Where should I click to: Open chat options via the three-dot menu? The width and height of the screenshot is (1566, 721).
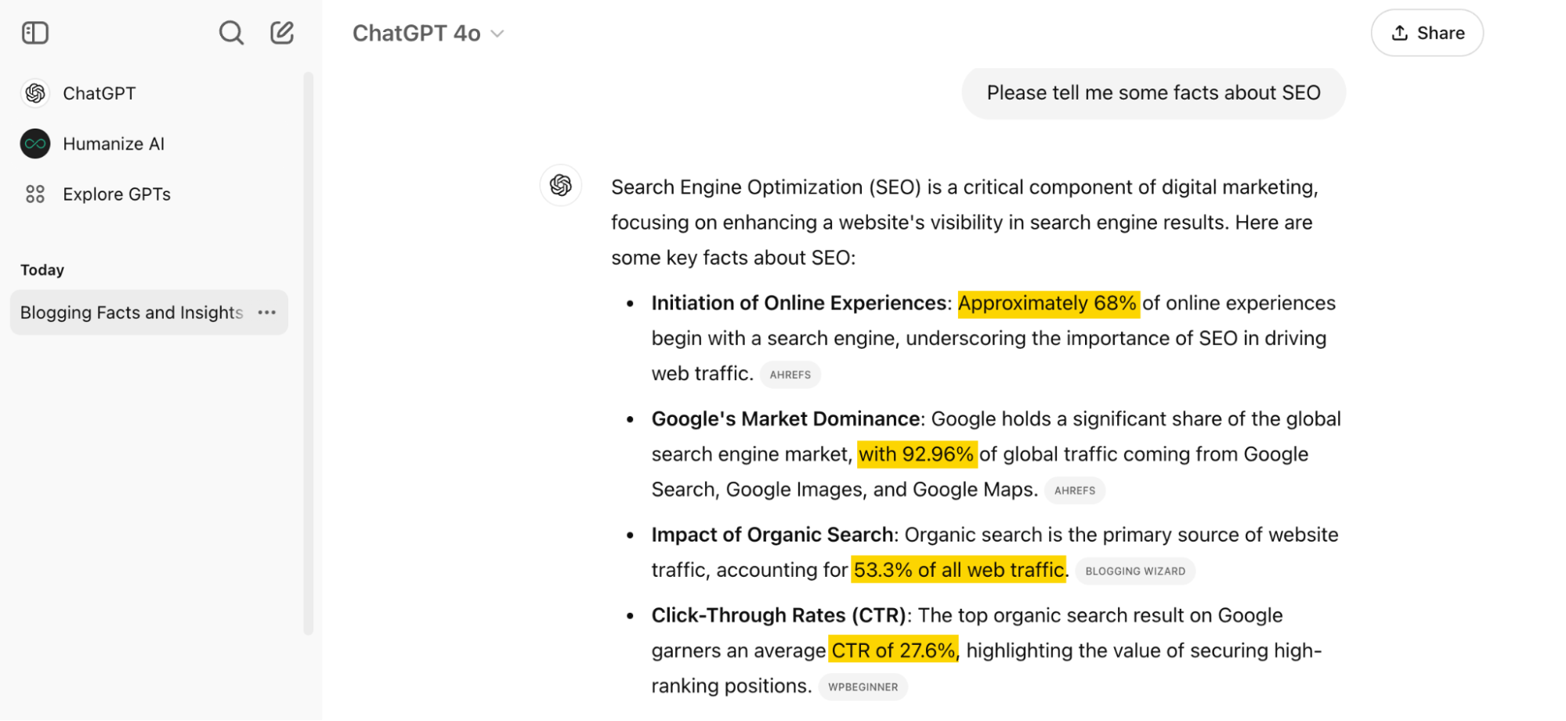click(x=267, y=312)
